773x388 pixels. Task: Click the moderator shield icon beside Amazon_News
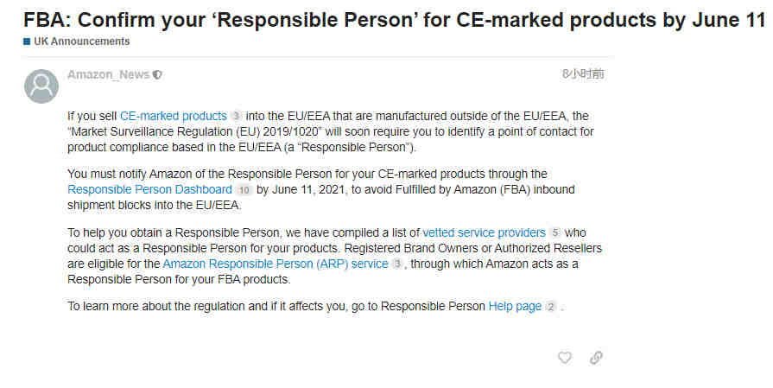tap(157, 75)
